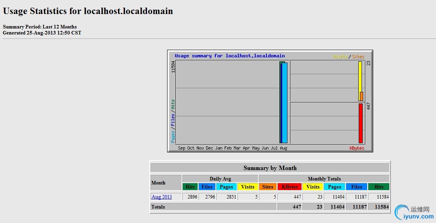Click the 2851 daily pages value

point(231,197)
